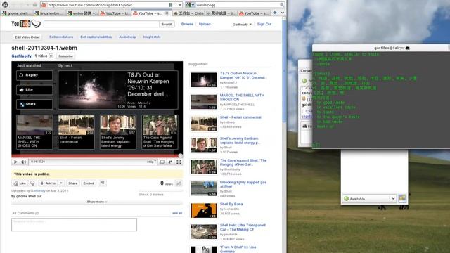
Task: Open the Shell By Bana suggestion thumbnail
Action: (x=204, y=211)
